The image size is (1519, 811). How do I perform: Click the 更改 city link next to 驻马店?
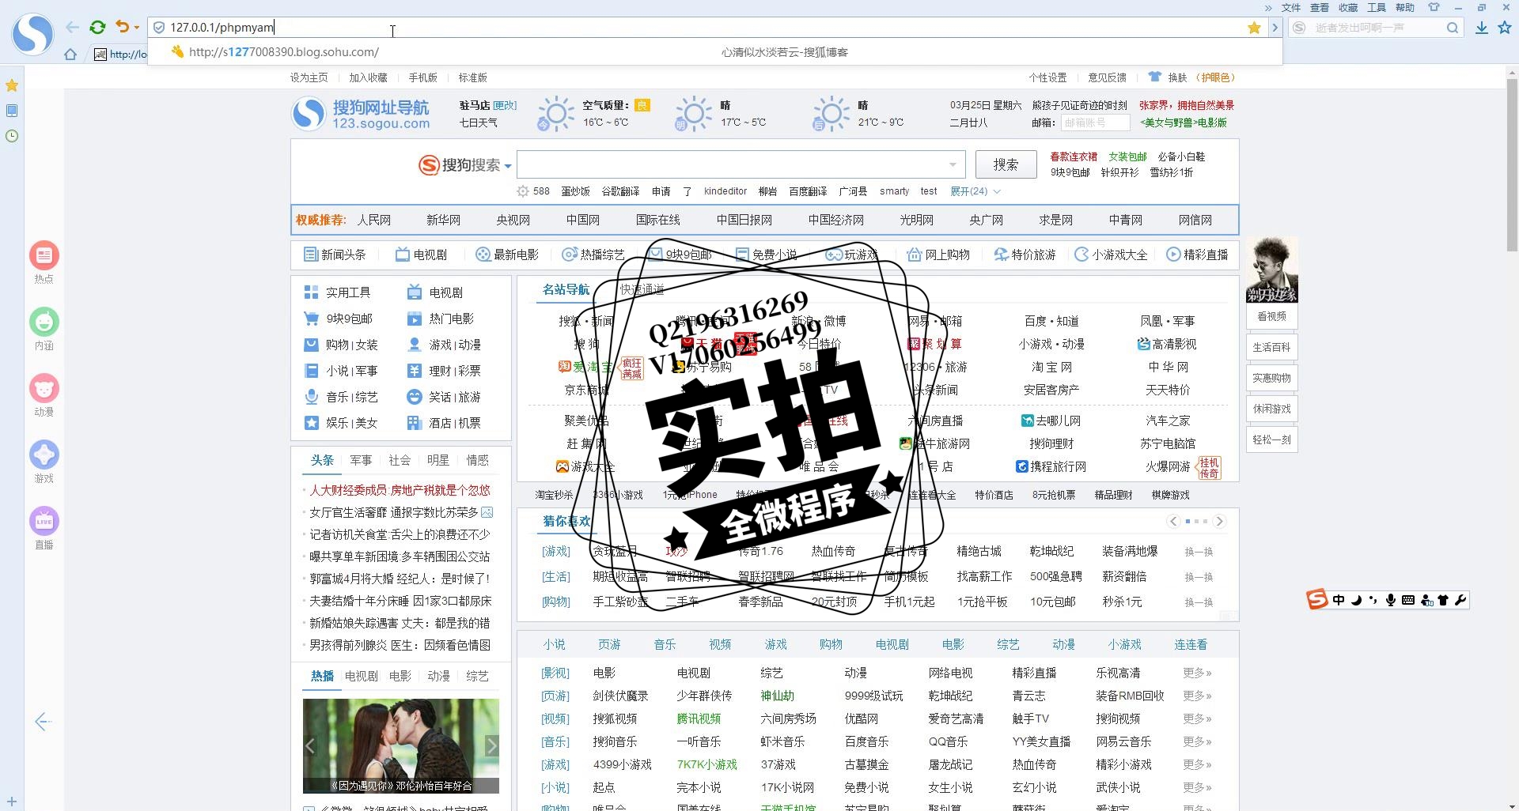[504, 105]
